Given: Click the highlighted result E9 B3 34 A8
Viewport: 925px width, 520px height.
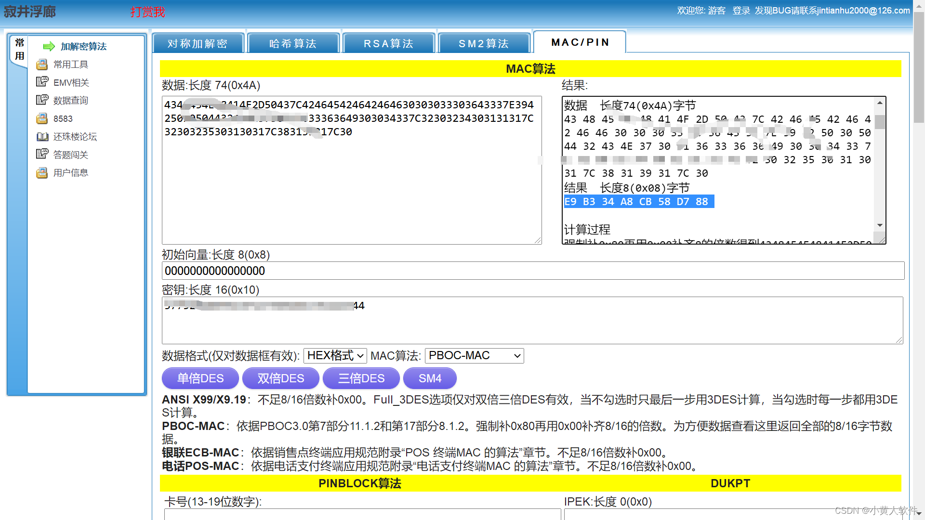Looking at the screenshot, I should (639, 202).
